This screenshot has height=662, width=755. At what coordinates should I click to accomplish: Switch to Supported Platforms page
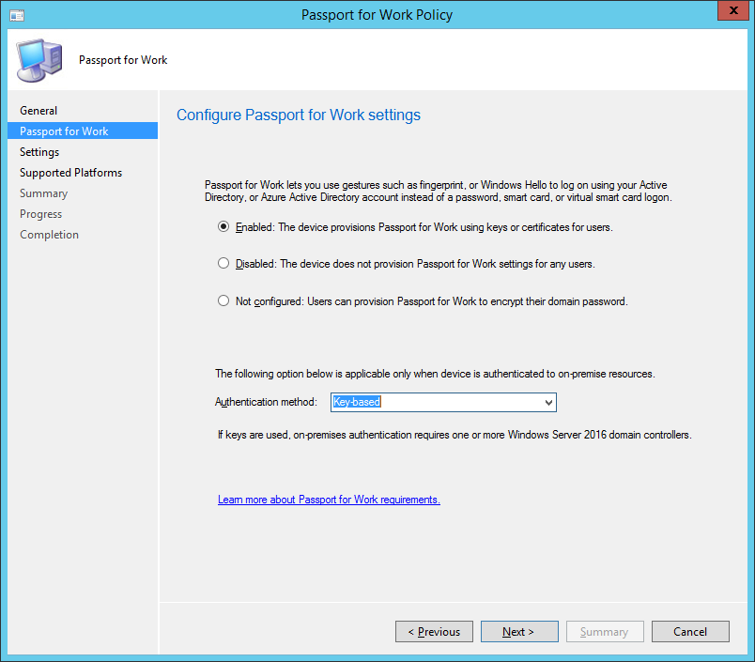coord(70,173)
